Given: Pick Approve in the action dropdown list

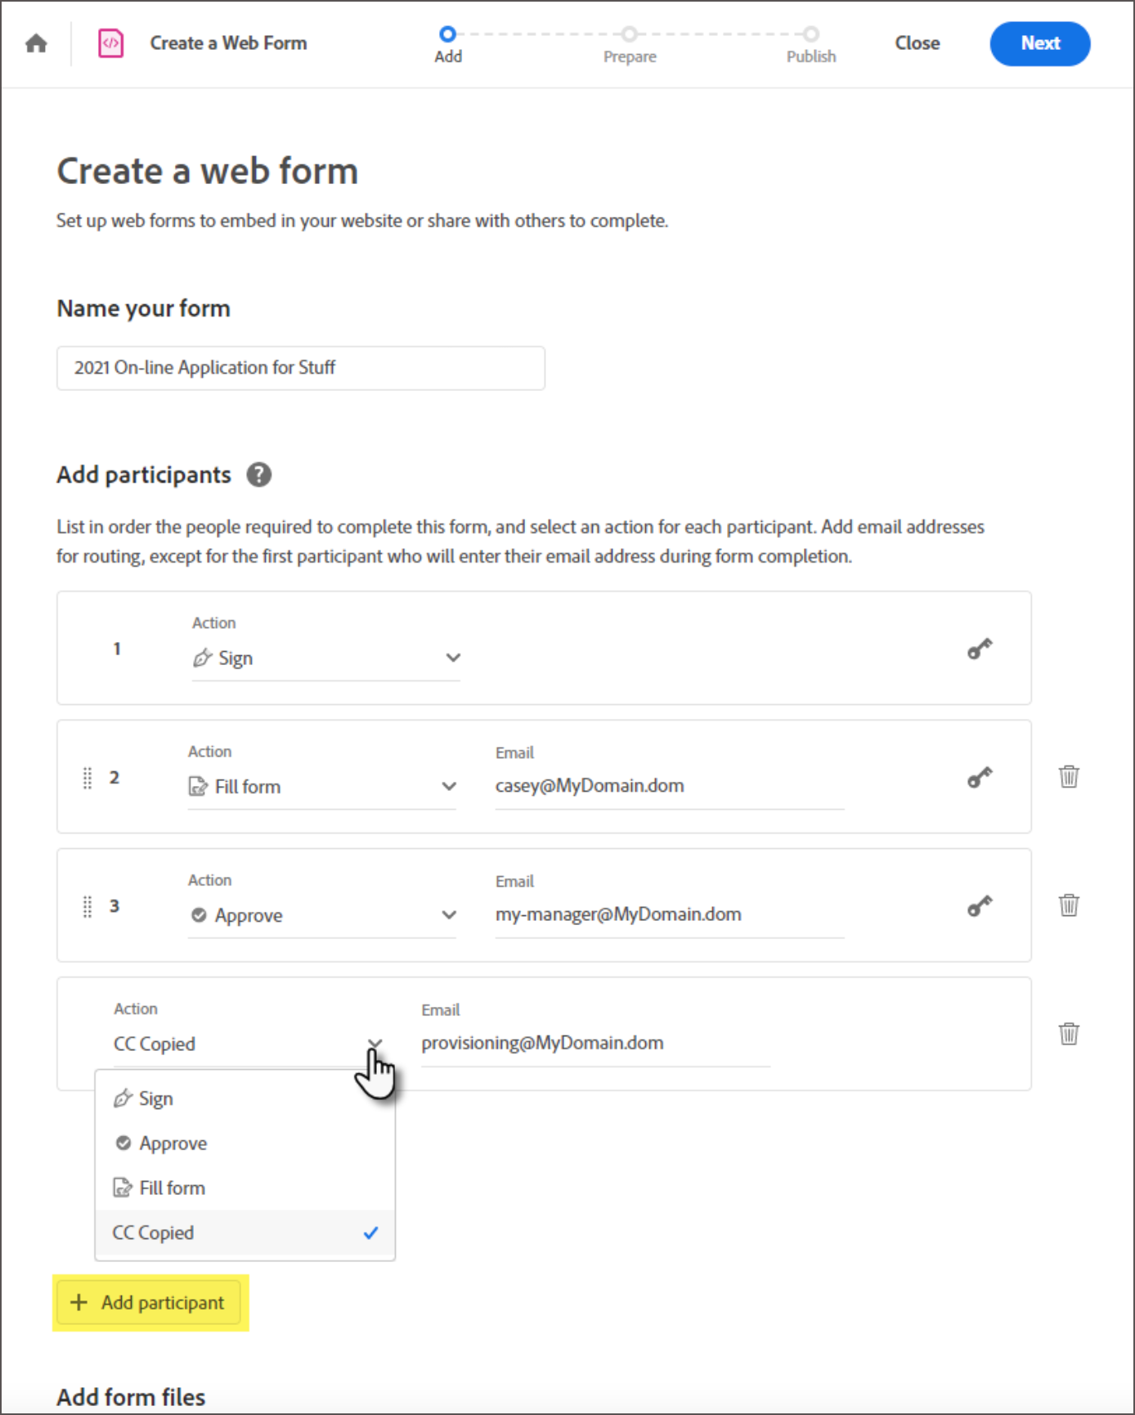Looking at the screenshot, I should [173, 1143].
